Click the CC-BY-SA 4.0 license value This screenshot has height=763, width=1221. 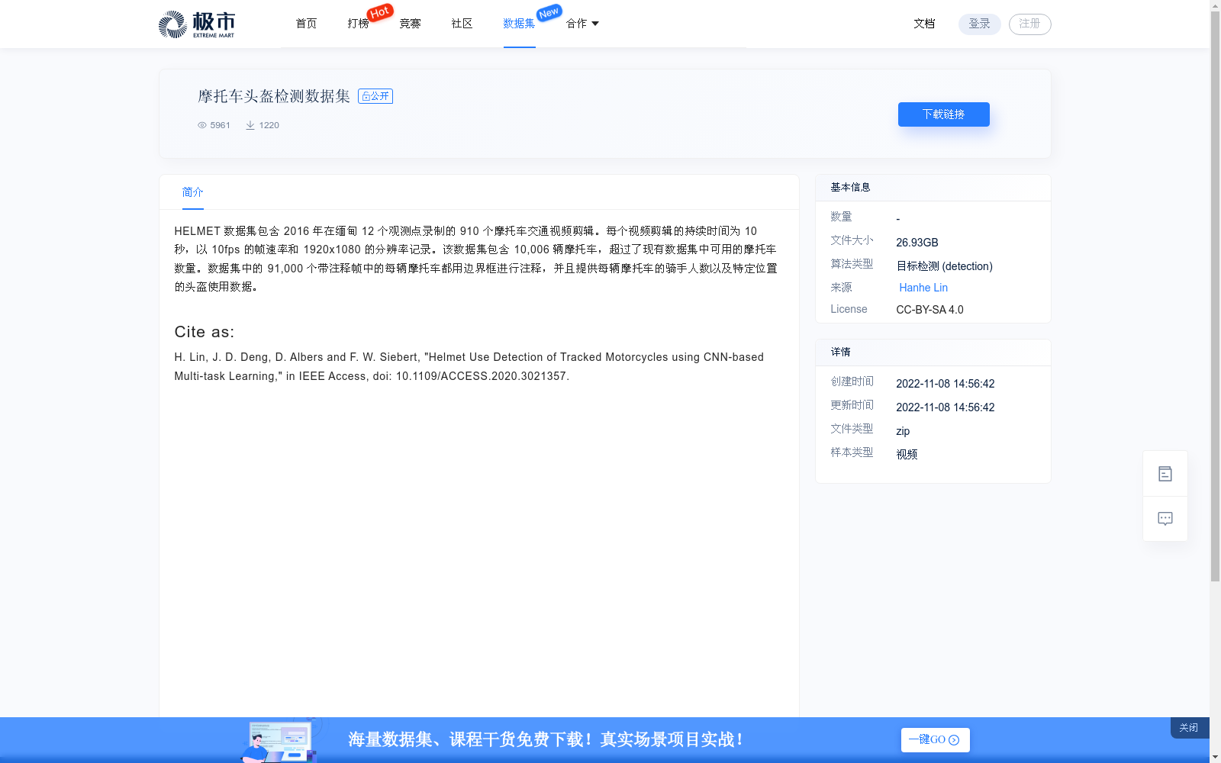[929, 310]
